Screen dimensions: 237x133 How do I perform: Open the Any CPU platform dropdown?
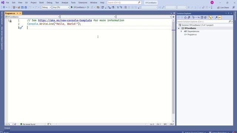click(61, 7)
